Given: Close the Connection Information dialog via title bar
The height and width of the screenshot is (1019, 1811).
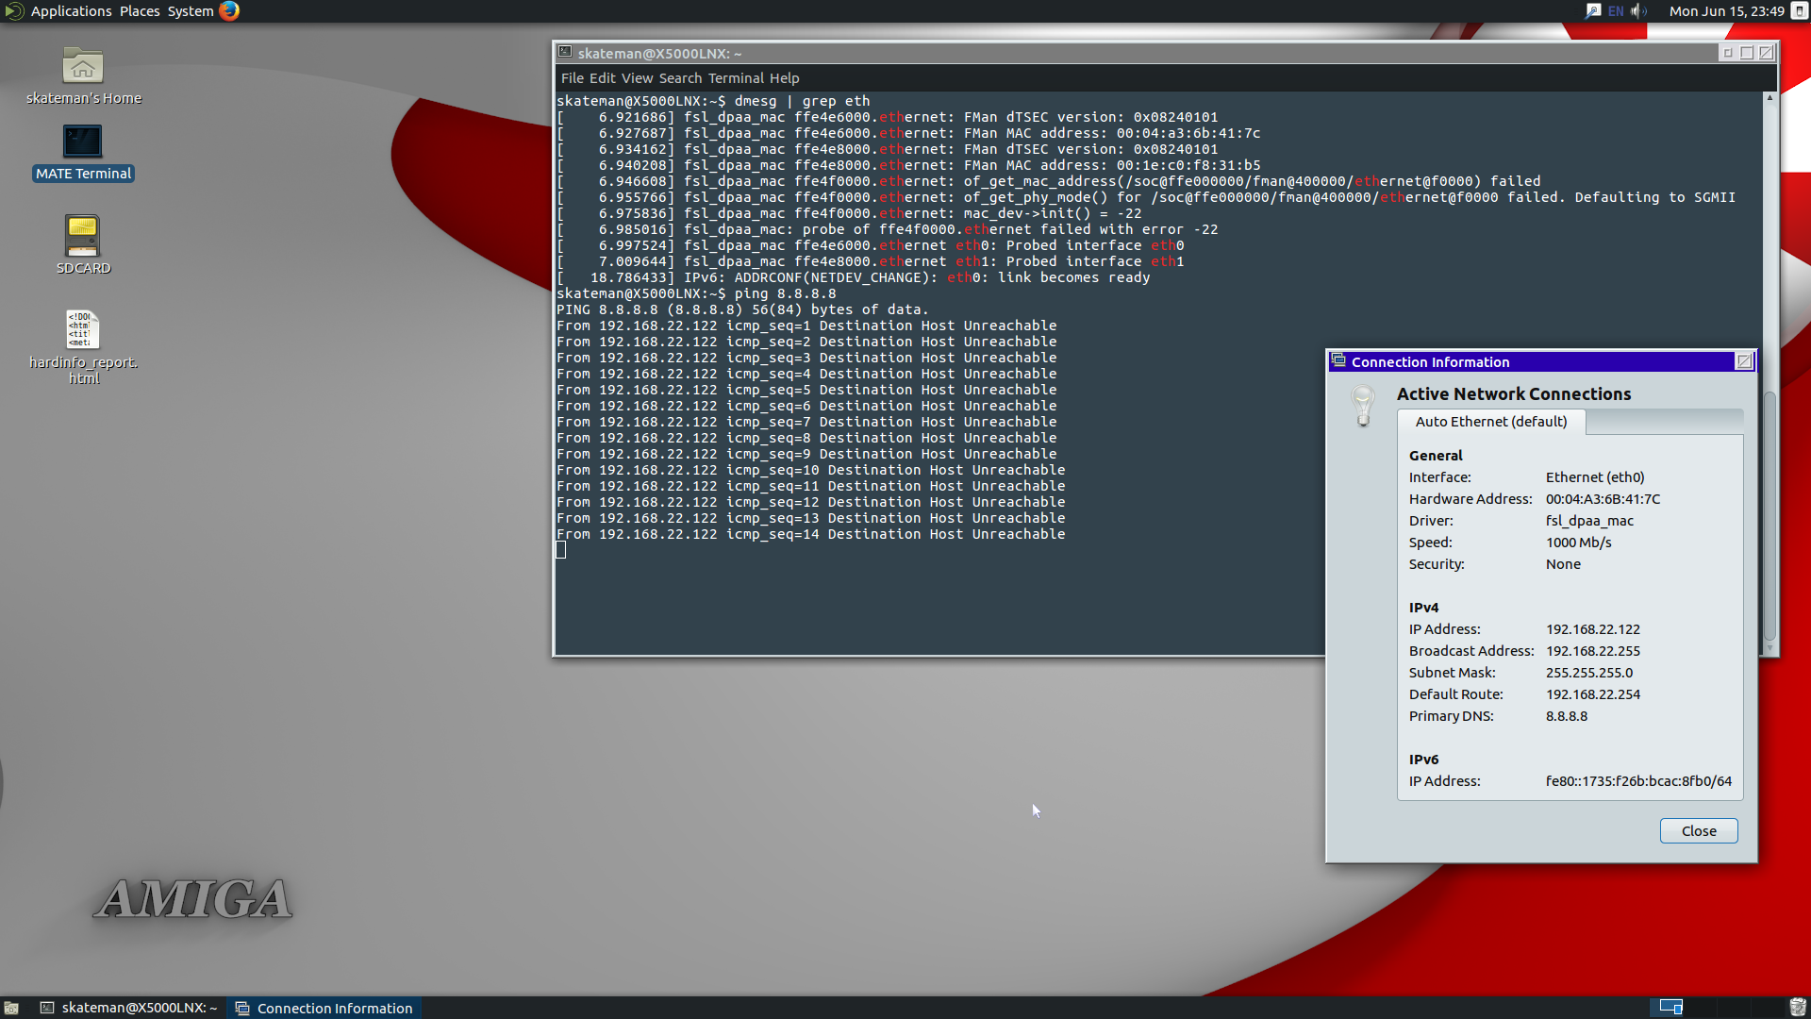Looking at the screenshot, I should pos(1744,361).
